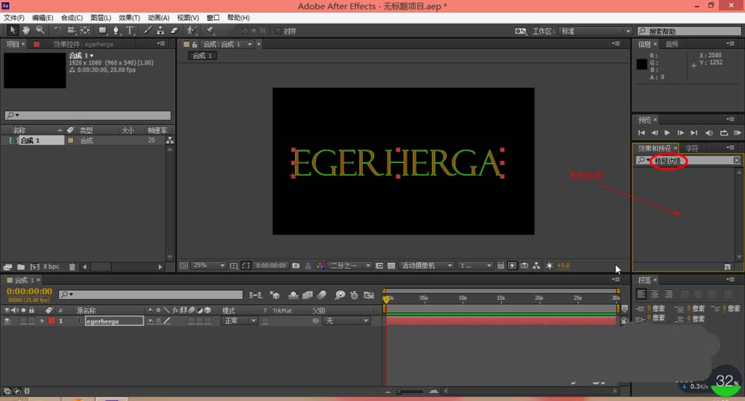The width and height of the screenshot is (745, 401).
Task: Select the Horizontal Type tool
Action: [x=129, y=31]
